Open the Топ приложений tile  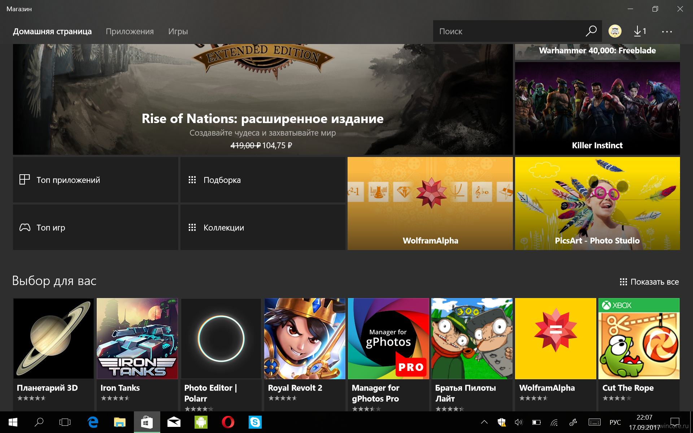96,180
